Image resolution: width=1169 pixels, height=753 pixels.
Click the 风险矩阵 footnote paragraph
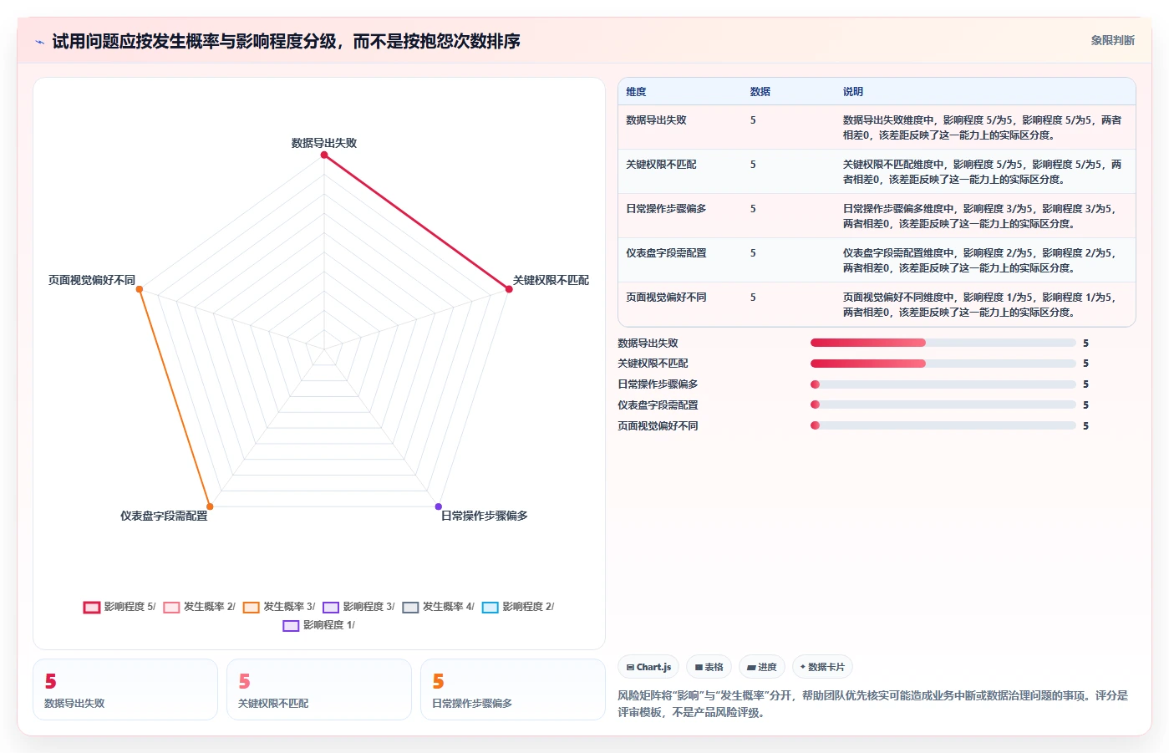(873, 704)
